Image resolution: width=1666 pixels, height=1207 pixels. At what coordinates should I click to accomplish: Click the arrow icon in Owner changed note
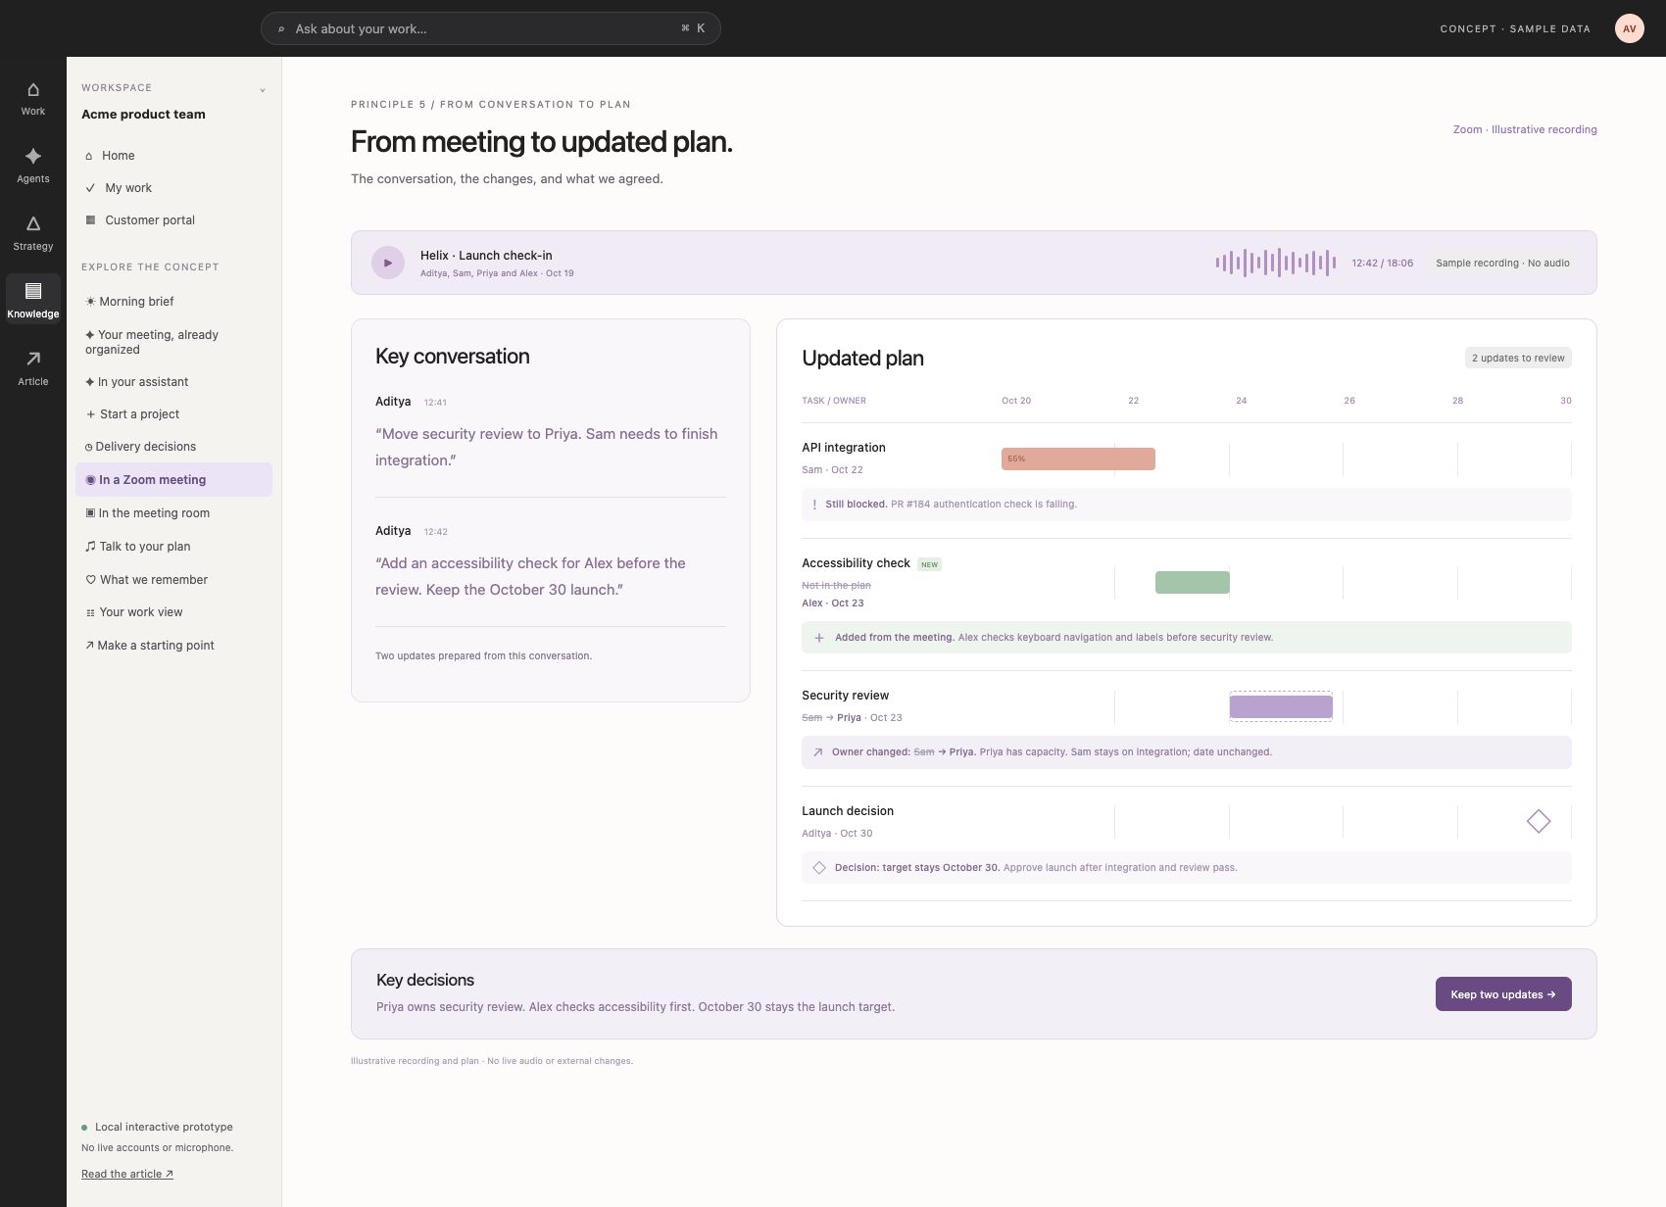[x=818, y=752]
